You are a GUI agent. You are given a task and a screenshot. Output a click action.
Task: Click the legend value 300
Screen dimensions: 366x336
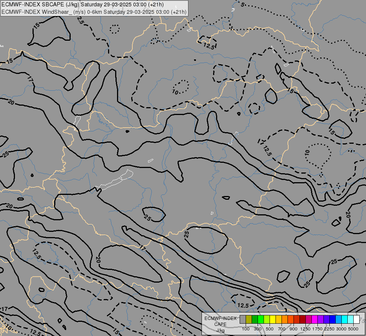click(258, 329)
